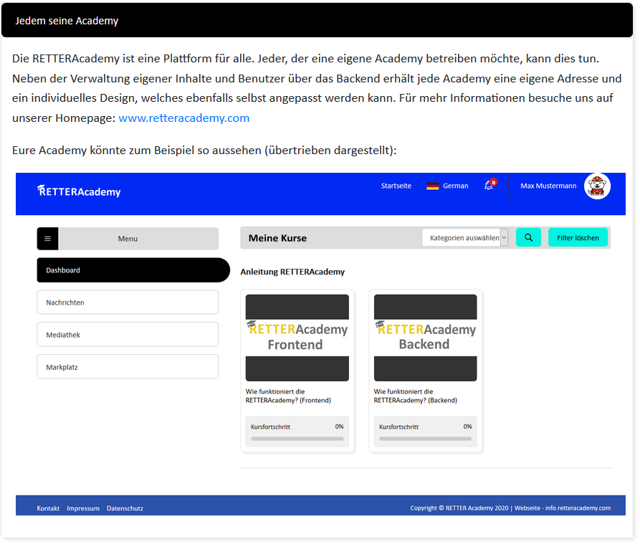The image size is (640, 547).
Task: Click the RETTERAcademy logo in blue header
Action: 79,191
